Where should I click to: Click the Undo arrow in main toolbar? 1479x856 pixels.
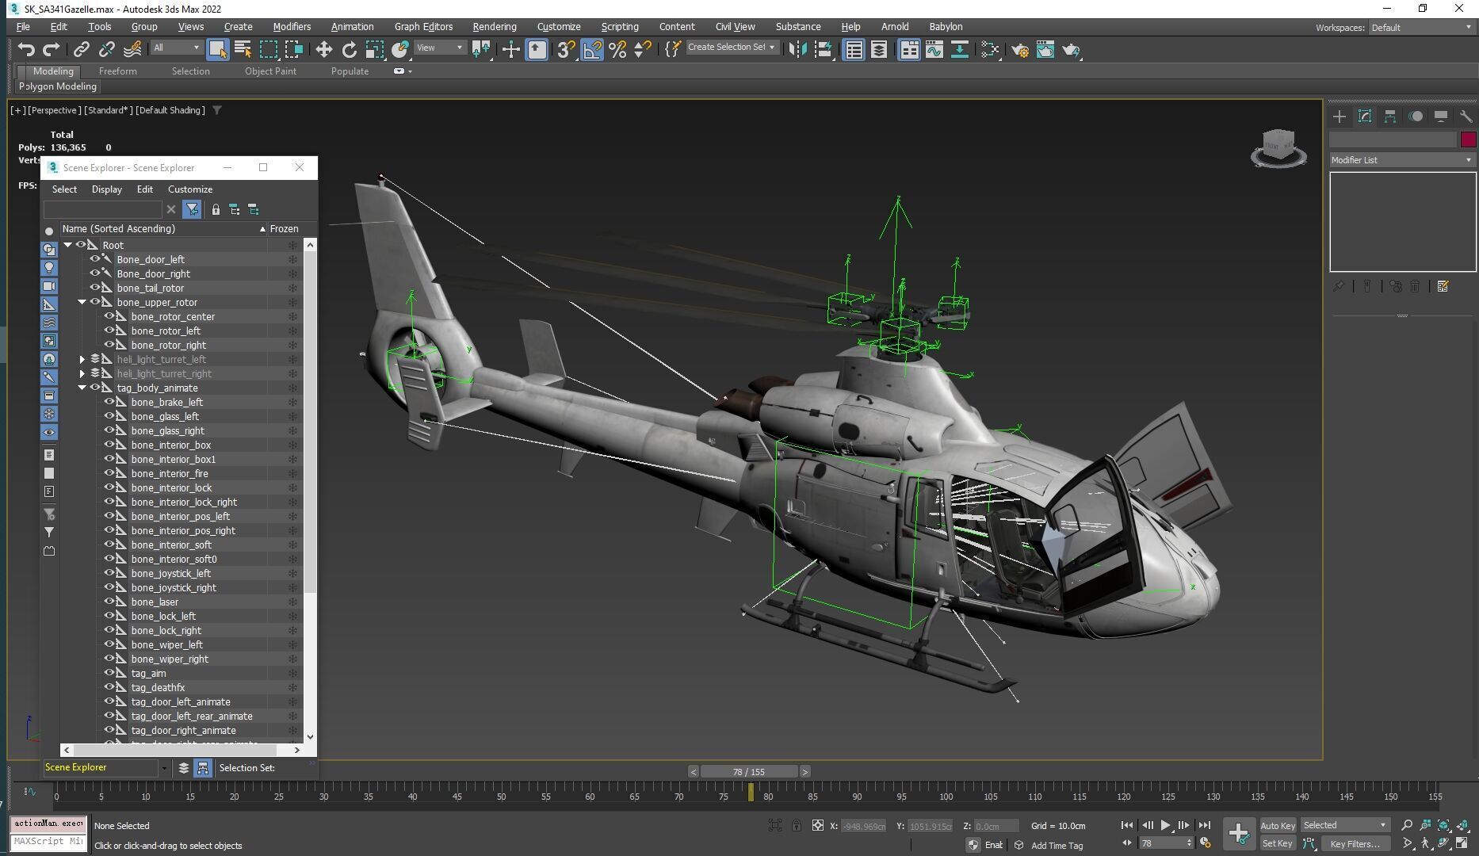[26, 50]
